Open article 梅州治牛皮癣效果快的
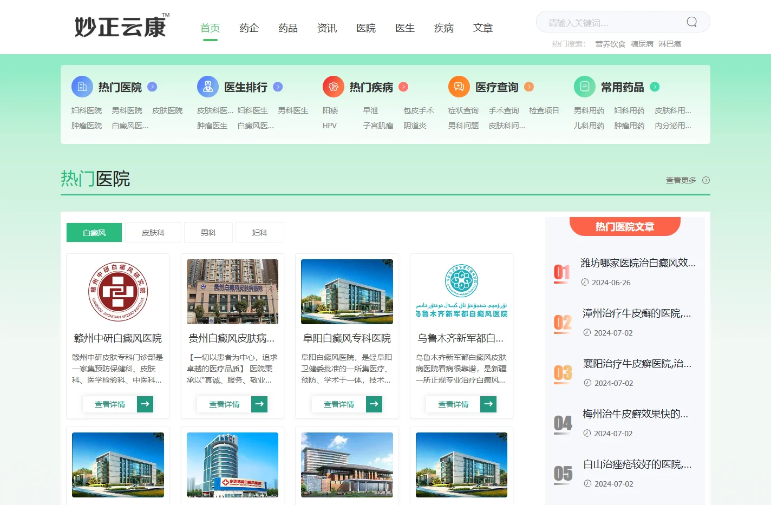 [x=636, y=414]
